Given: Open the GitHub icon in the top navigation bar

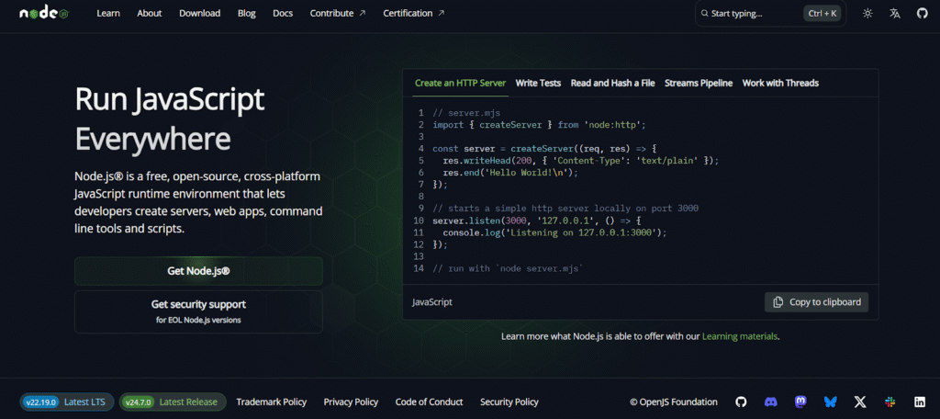Looking at the screenshot, I should [922, 14].
